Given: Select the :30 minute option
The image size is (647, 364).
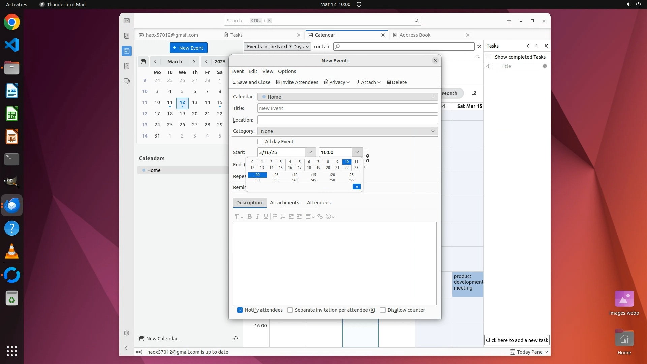Looking at the screenshot, I should 257,180.
